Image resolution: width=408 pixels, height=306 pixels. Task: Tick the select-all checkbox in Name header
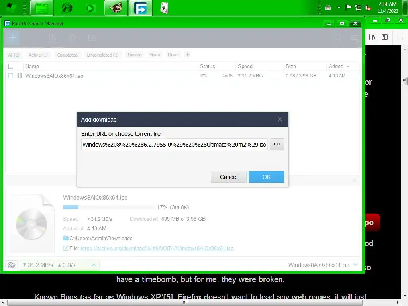coord(11,66)
